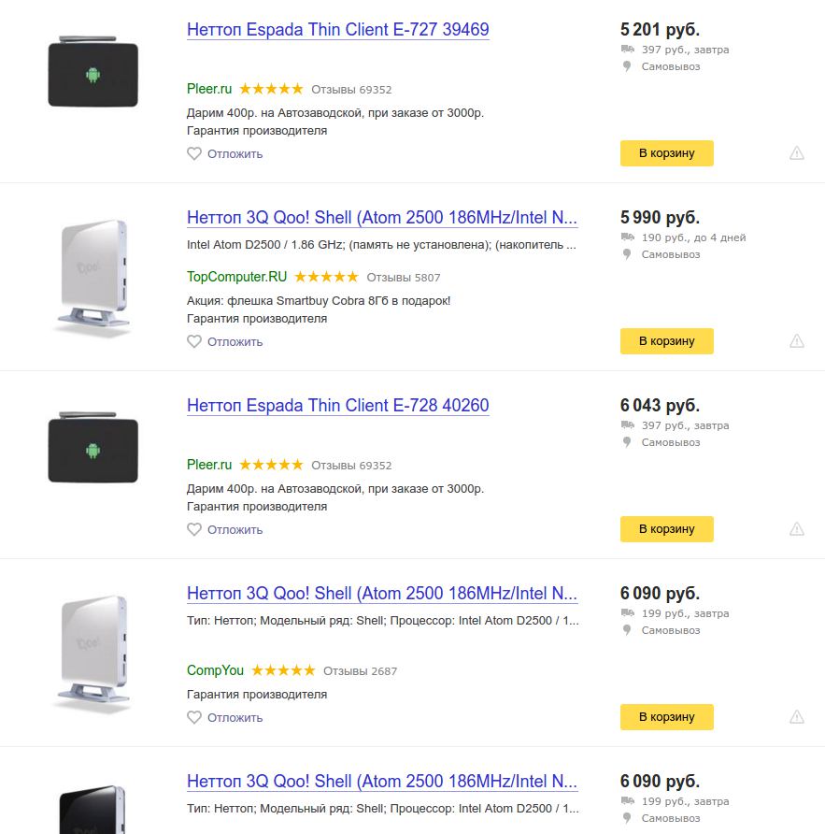Open CompYou shop link
The image size is (825, 834).
click(215, 670)
